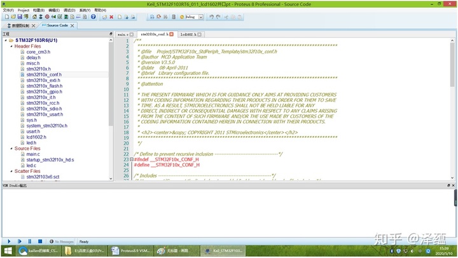Click the blank new file icon beside red X
The height and width of the screenshot is (258, 458).
pyautogui.click(x=120, y=17)
